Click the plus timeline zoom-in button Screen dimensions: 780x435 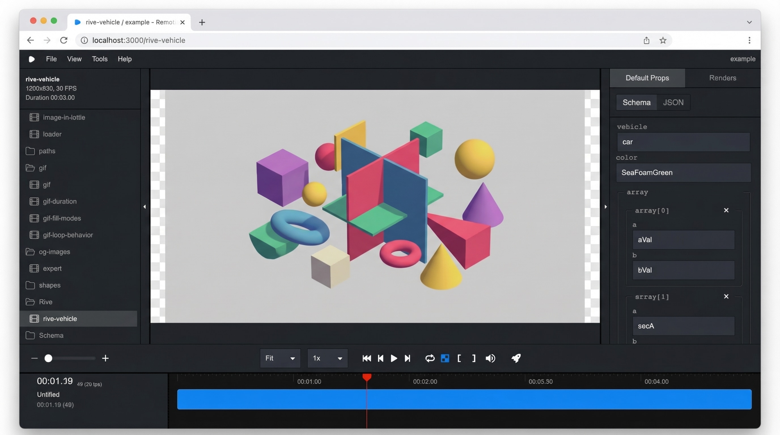[x=105, y=359]
